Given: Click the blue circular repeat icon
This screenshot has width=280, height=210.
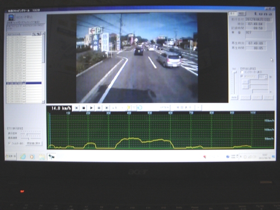Looking at the screenshot, I should point(140,108).
